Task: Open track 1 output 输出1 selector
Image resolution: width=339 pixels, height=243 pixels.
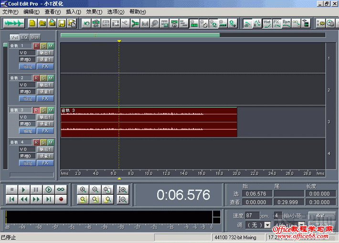Action: tap(45, 53)
